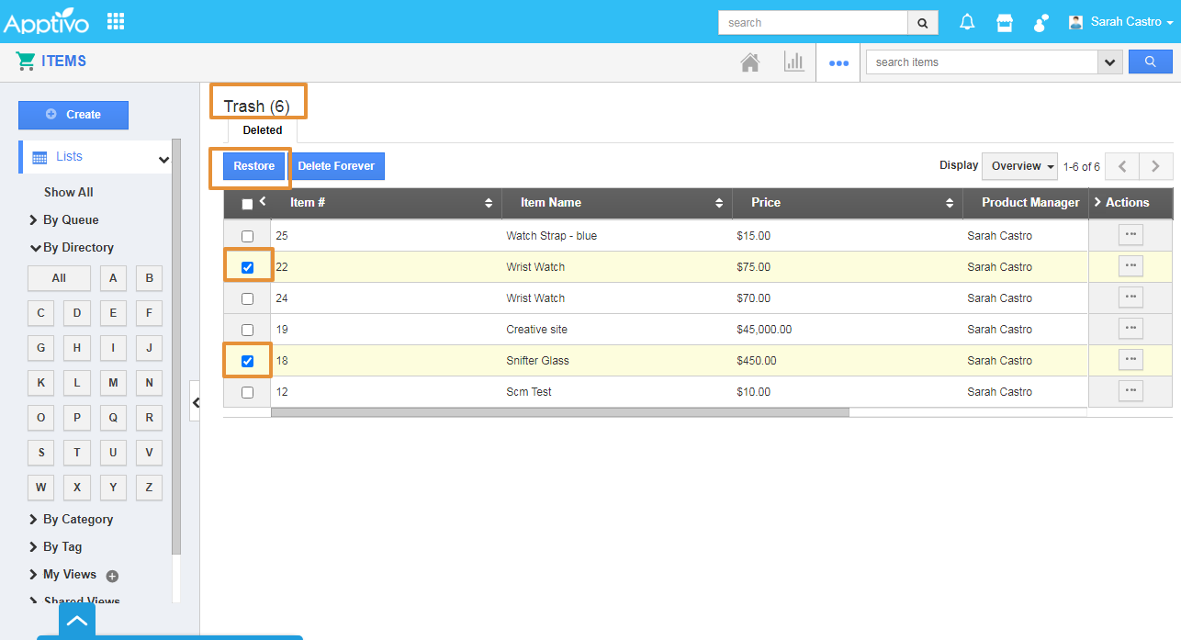Click the home icon in Items toolbar

click(x=750, y=62)
